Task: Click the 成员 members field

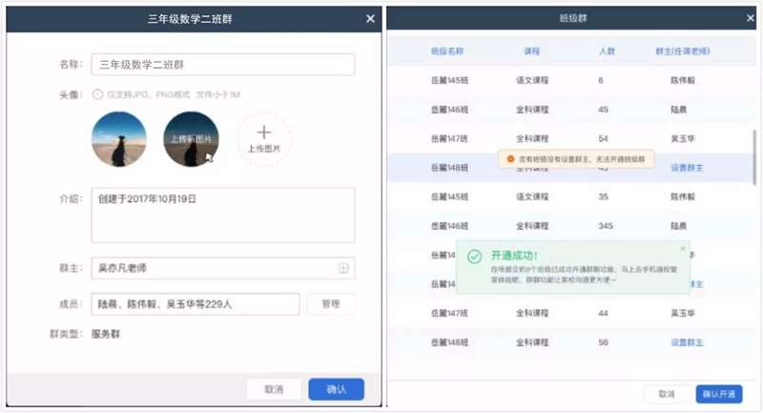Action: [x=196, y=304]
